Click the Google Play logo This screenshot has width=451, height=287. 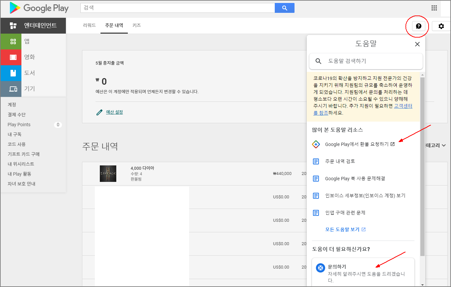pyautogui.click(x=39, y=8)
